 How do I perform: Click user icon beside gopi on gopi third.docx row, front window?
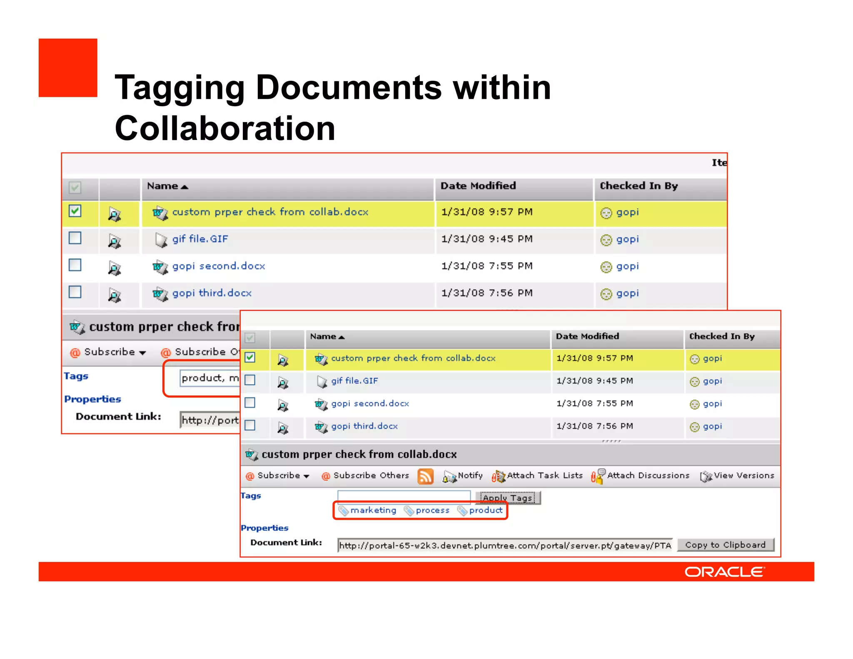coord(694,427)
